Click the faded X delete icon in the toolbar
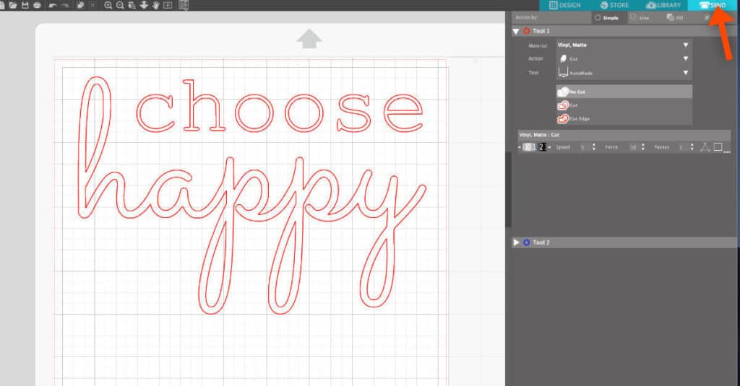The height and width of the screenshot is (386, 740). click(93, 5)
